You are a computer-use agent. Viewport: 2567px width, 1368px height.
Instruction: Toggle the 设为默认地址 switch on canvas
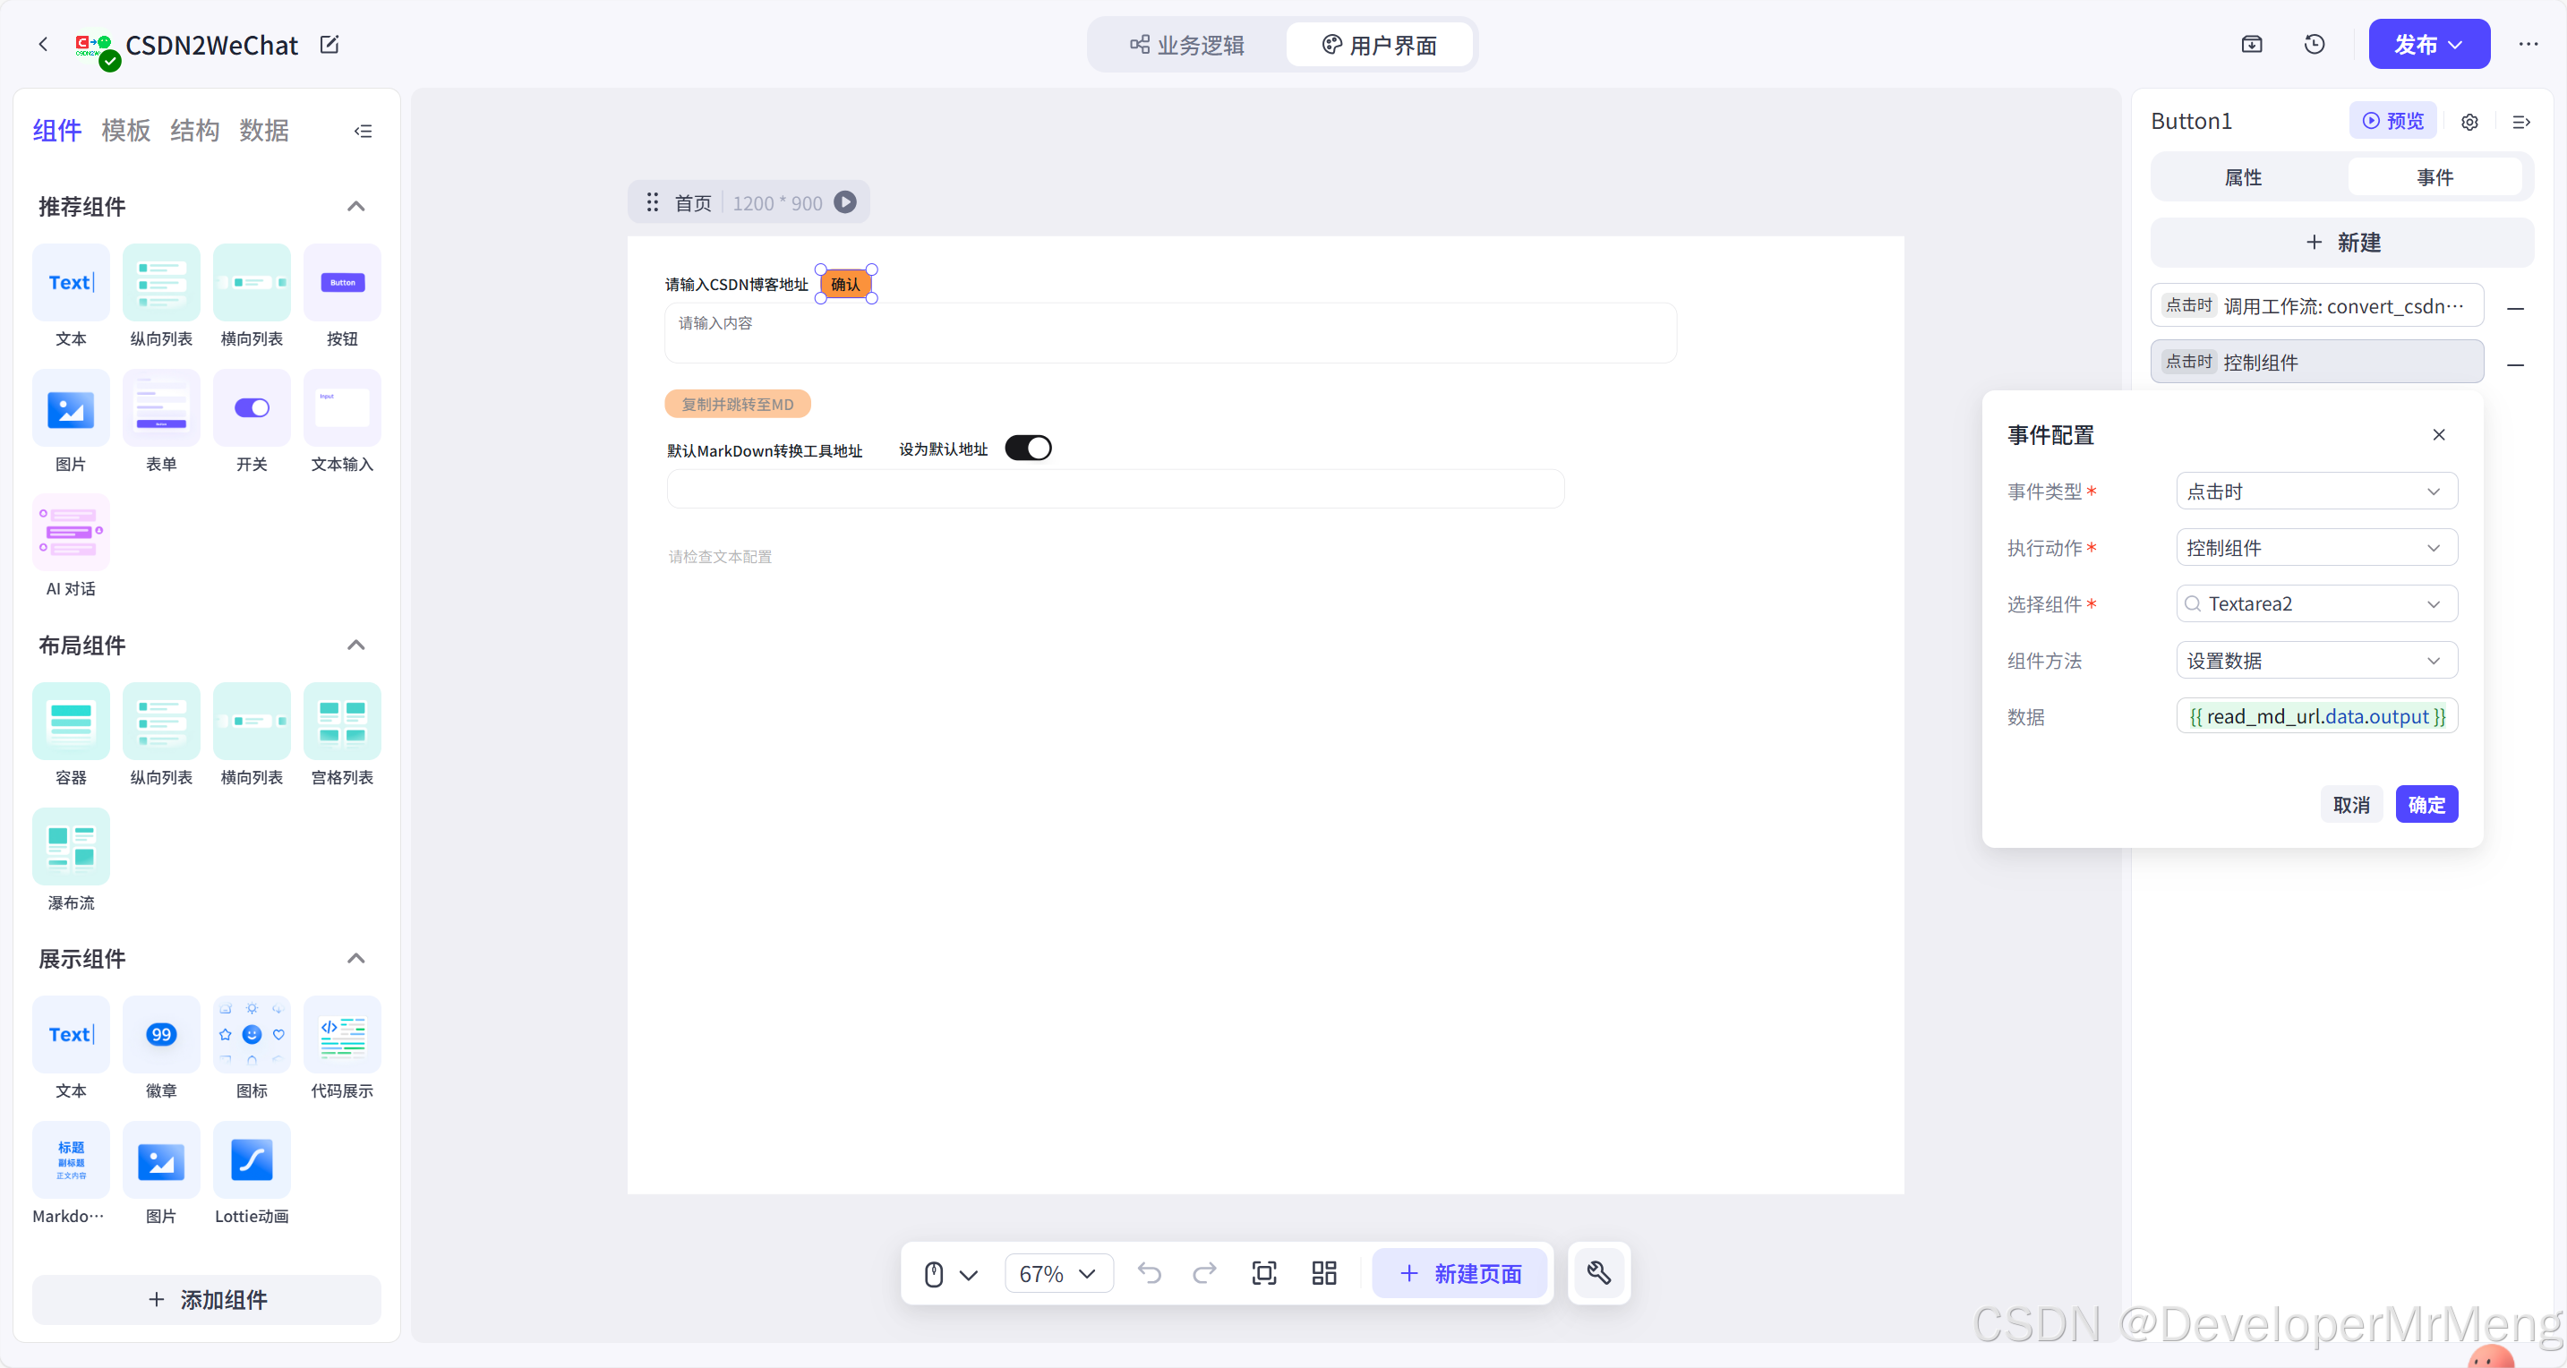(x=1027, y=449)
